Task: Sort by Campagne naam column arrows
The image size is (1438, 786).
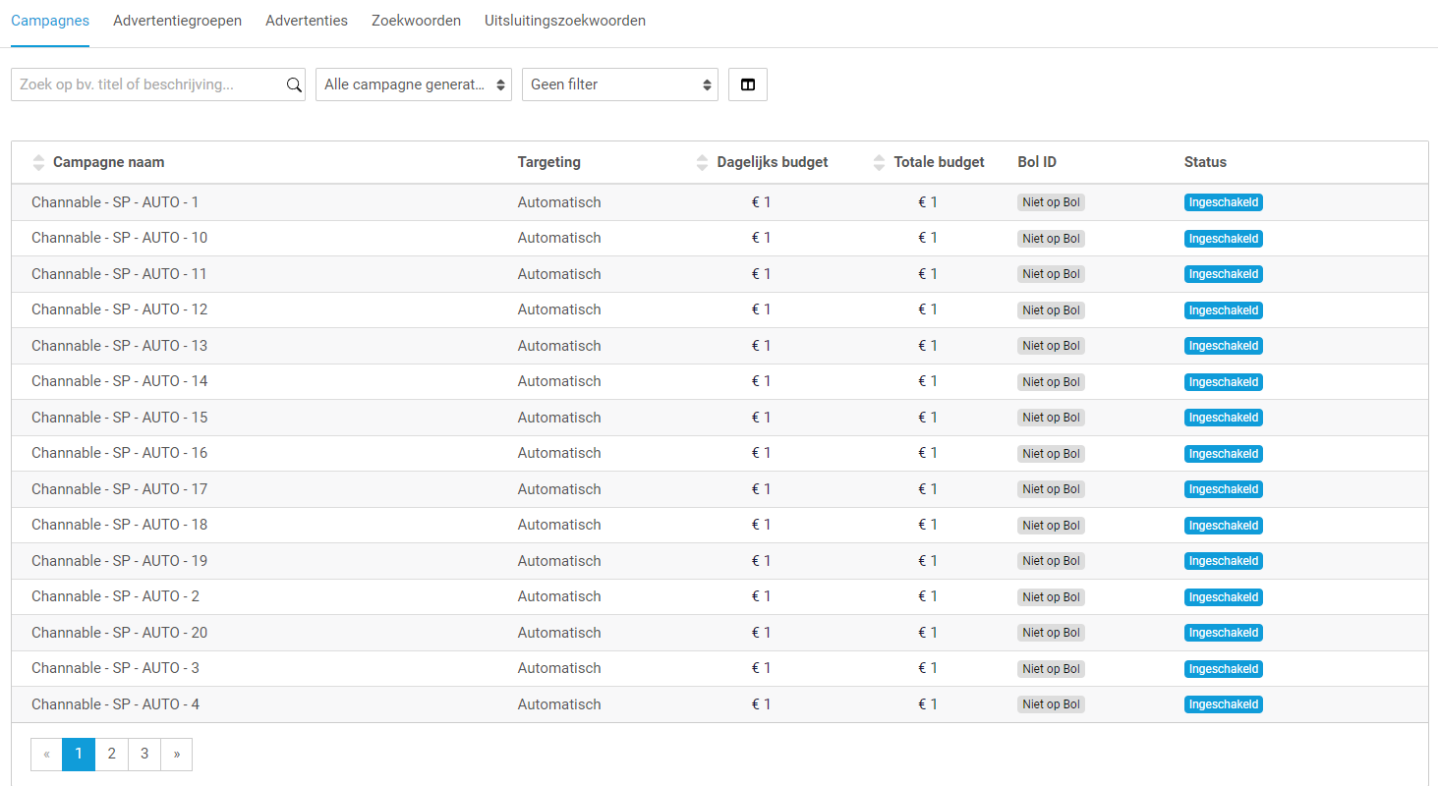Action: pyautogui.click(x=38, y=162)
